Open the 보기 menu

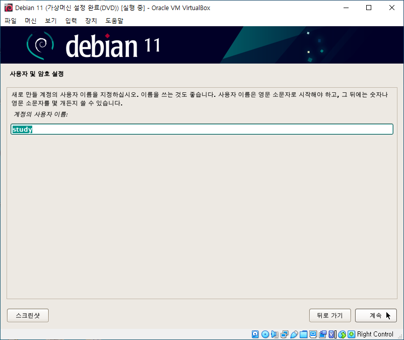coord(51,21)
